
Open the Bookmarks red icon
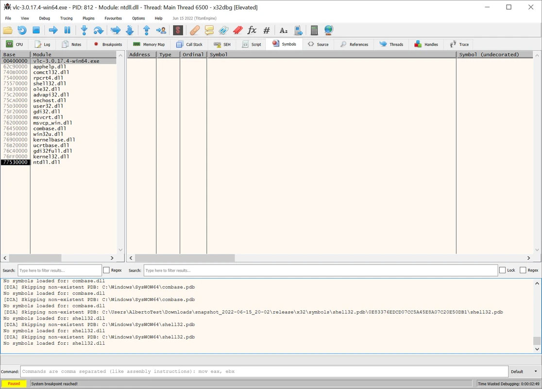pos(238,31)
